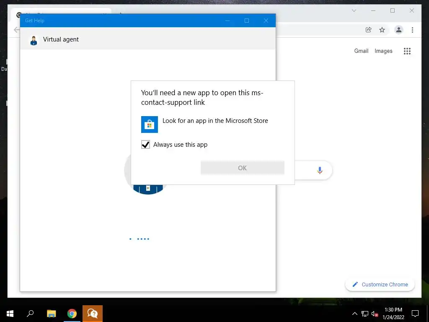Click the network status tray icon
The height and width of the screenshot is (322, 429).
365,314
